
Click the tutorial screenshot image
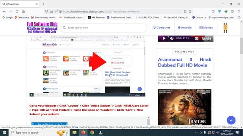click(87, 66)
